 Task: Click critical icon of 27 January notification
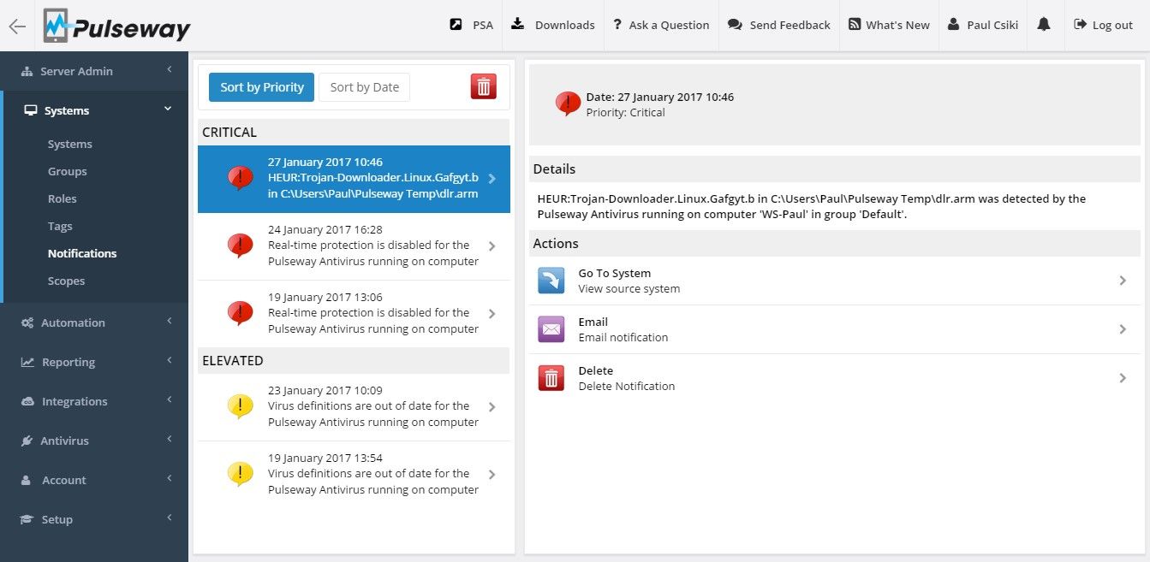tap(241, 178)
